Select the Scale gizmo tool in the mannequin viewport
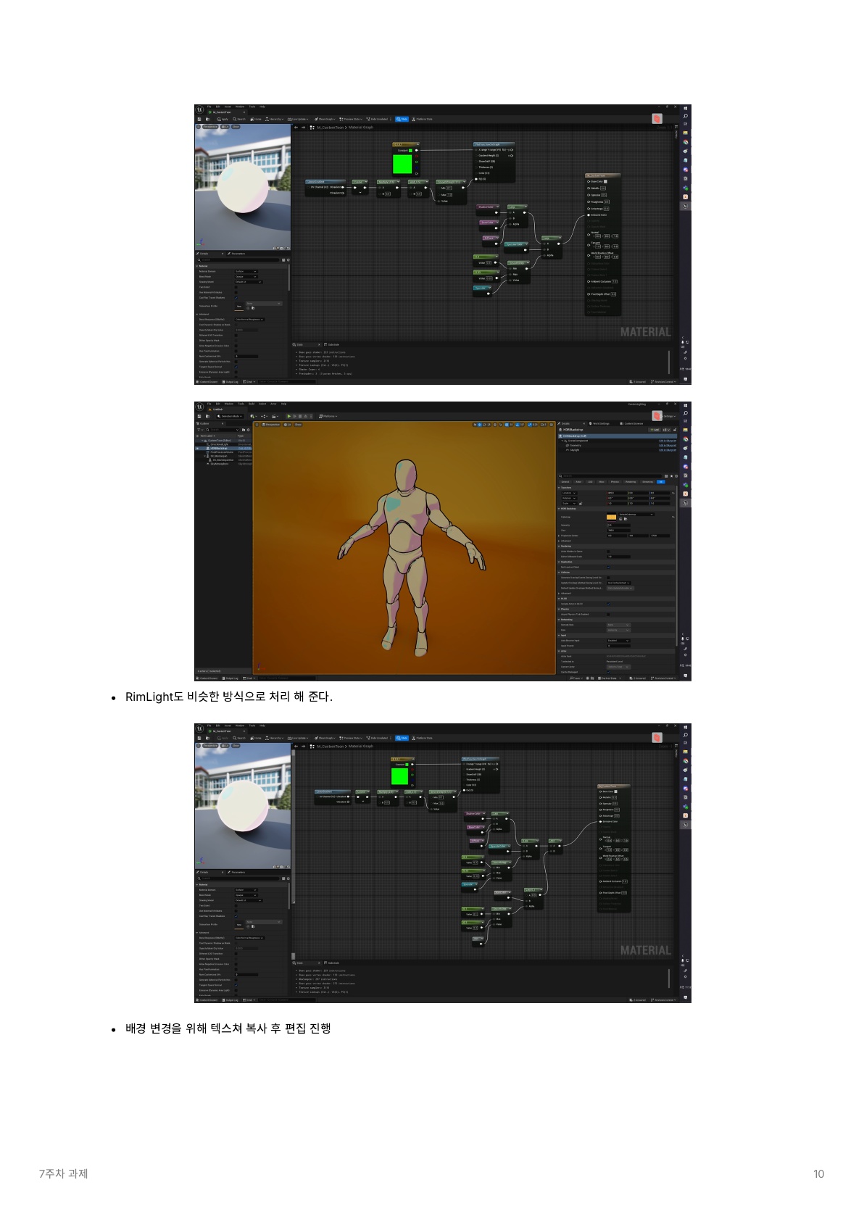This screenshot has width=864, height=1222. point(489,425)
